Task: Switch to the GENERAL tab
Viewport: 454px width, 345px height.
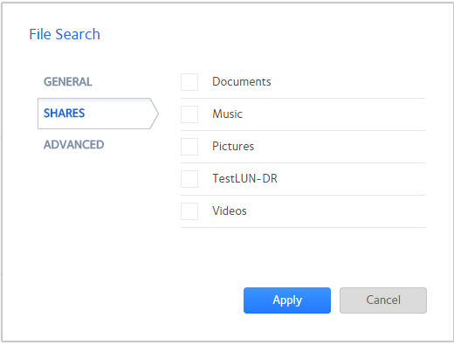Action: (68, 82)
